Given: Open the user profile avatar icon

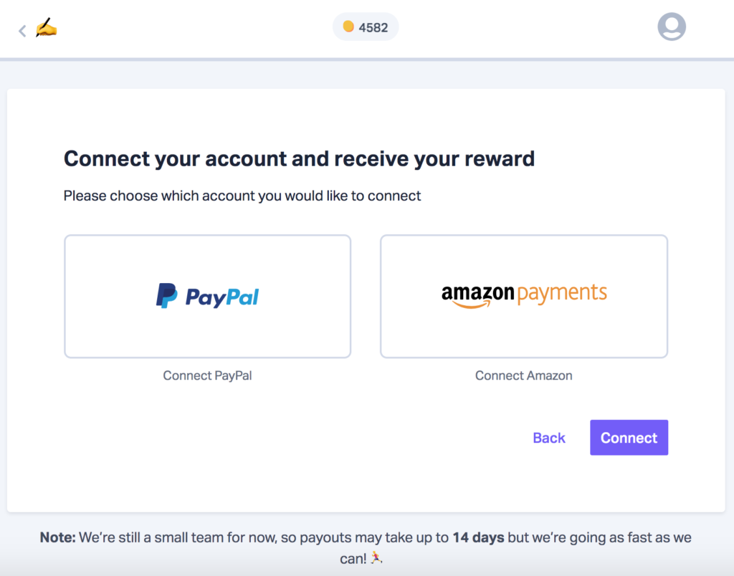Looking at the screenshot, I should point(672,27).
